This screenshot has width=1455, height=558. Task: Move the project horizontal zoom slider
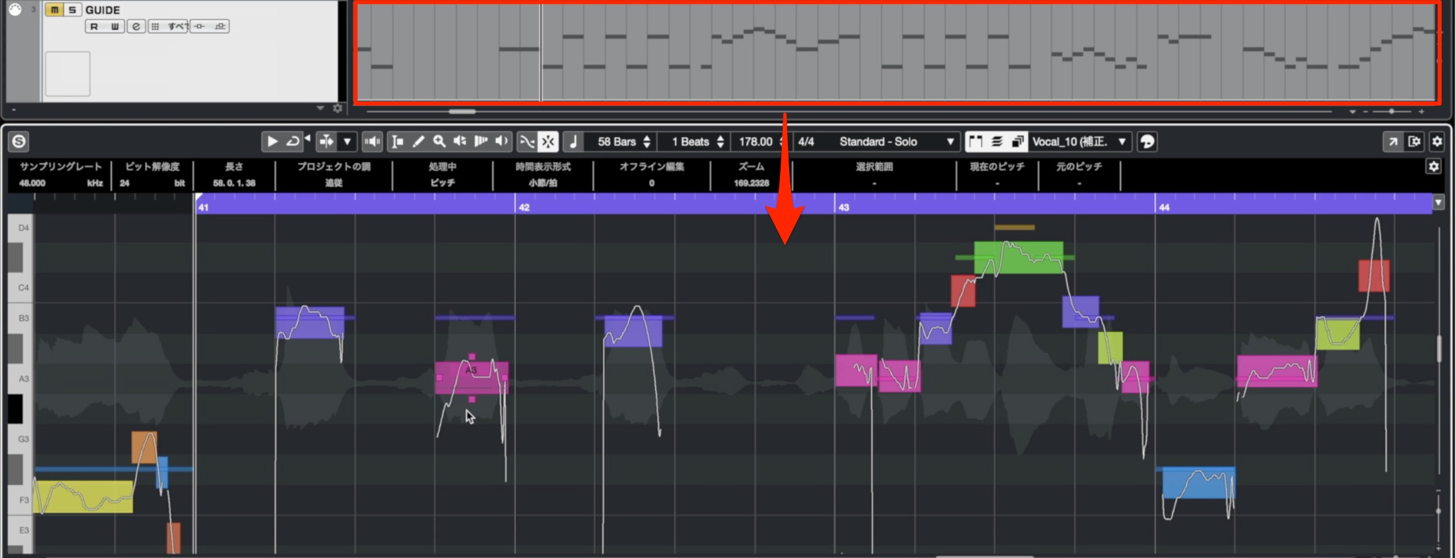coord(1392,111)
